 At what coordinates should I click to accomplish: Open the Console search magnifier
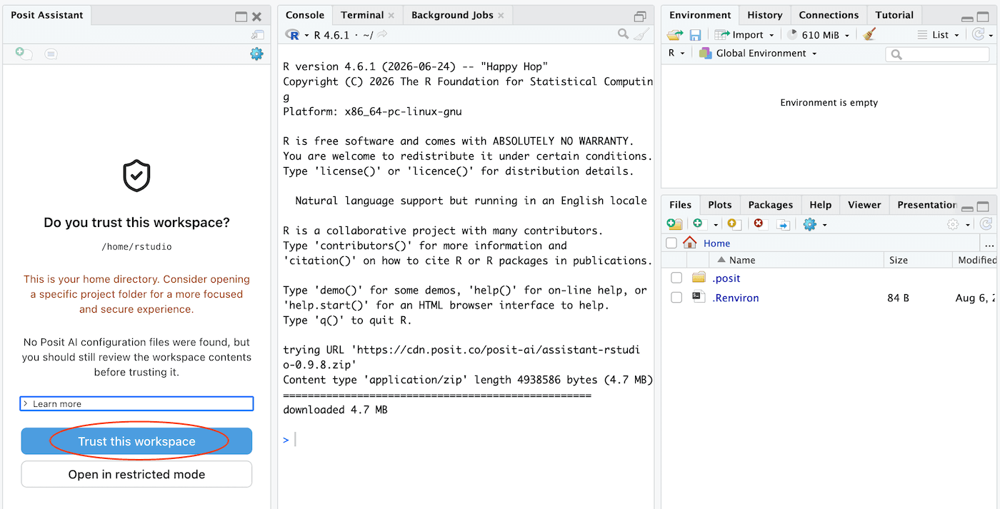624,34
